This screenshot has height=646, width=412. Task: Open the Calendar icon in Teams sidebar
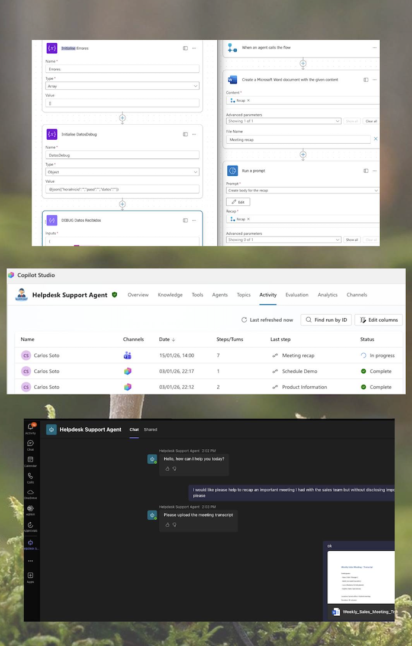30,460
